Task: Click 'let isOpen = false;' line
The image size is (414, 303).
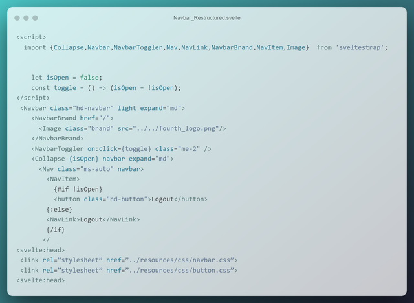Action: pyautogui.click(x=67, y=78)
